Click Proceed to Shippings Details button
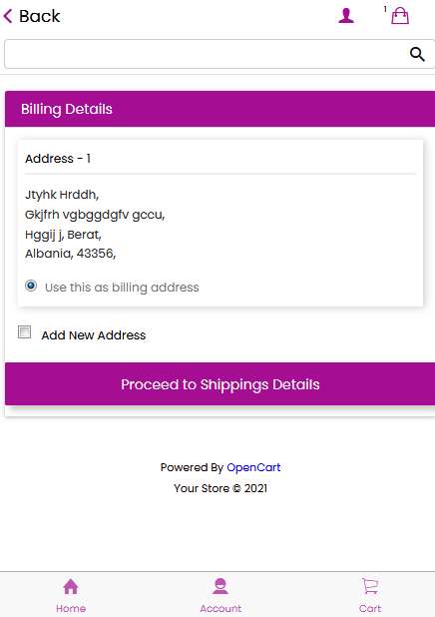The image size is (435, 617). coord(219,384)
